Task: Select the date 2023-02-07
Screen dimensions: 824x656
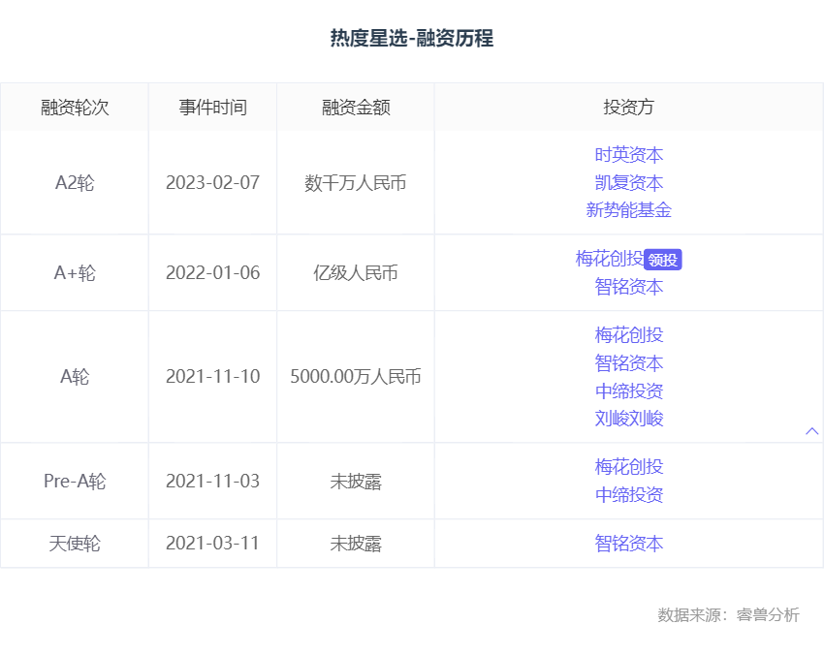Action: [x=213, y=183]
